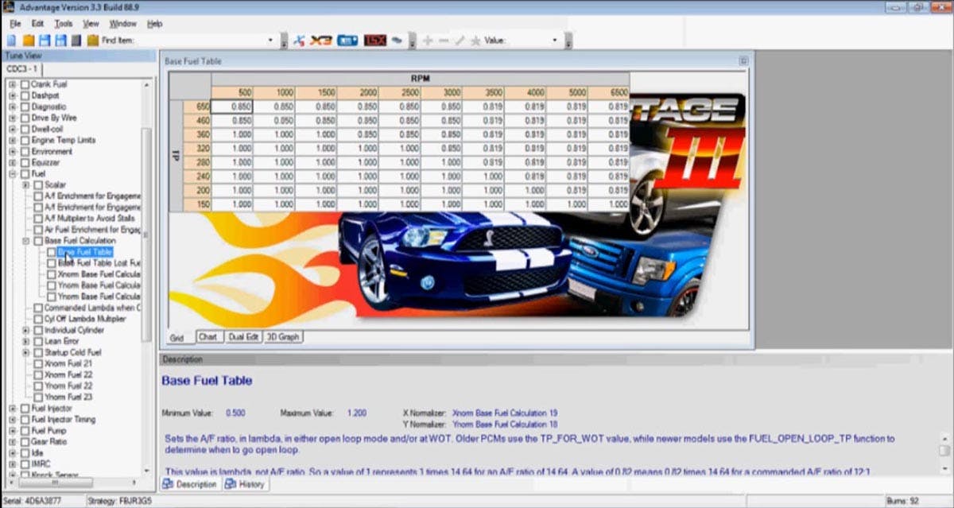
Task: Expand the Fuel Injector tree node
Action: (x=13, y=409)
